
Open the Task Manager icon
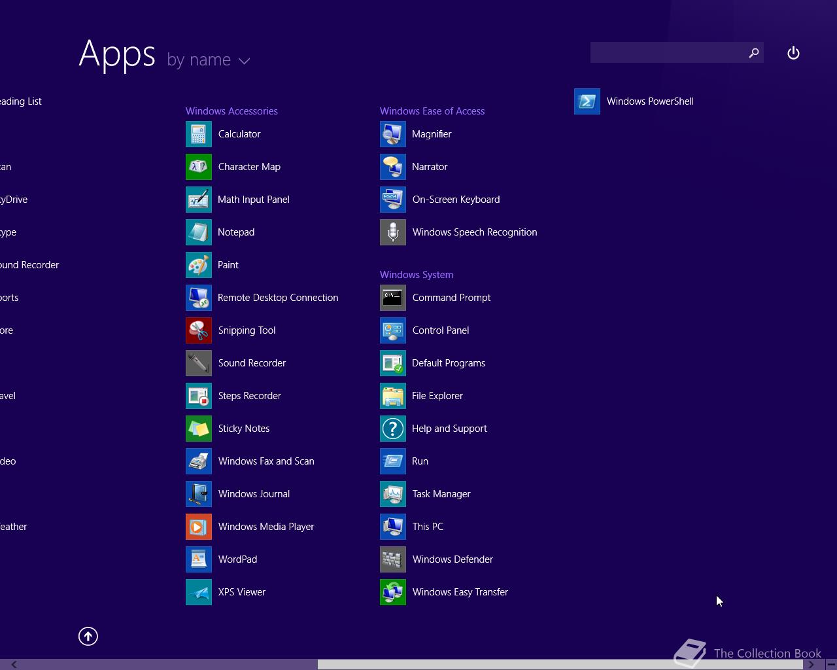[x=393, y=494]
